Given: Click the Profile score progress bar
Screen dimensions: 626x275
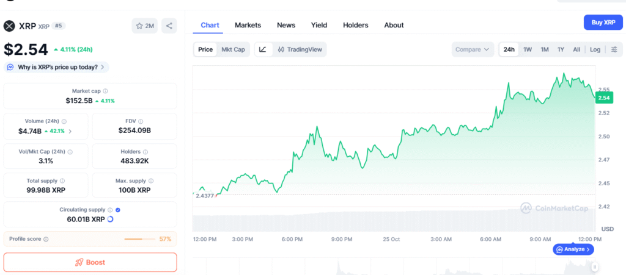Looking at the screenshot, I should 139,239.
